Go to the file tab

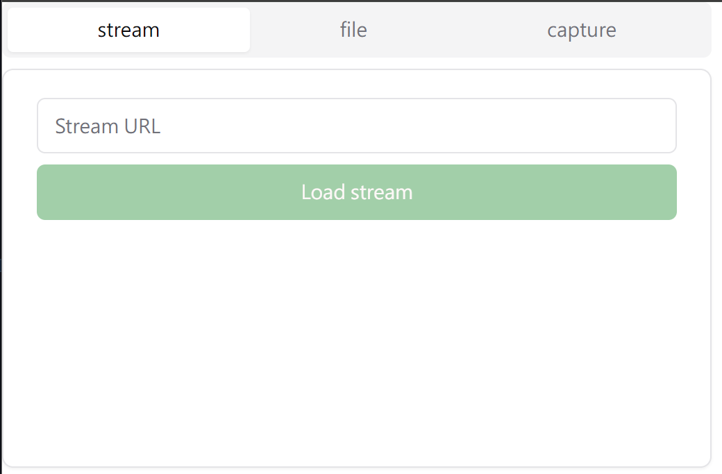353,31
